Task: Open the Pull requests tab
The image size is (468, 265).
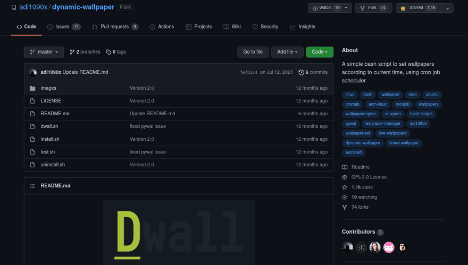Action: (115, 27)
